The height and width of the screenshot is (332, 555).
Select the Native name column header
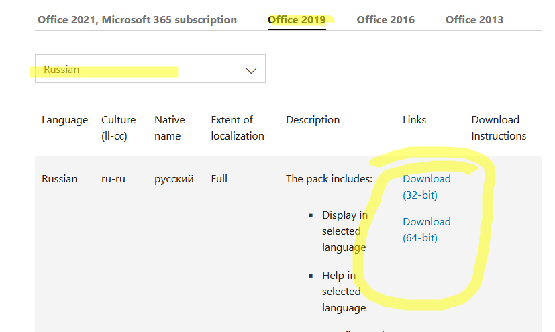coord(170,127)
